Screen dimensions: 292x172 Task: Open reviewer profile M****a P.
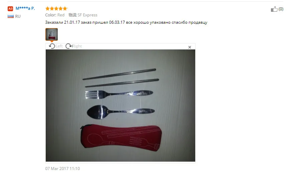25,8
